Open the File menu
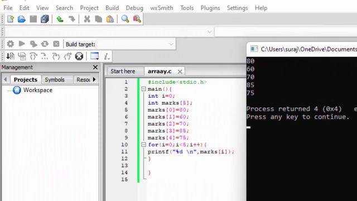Viewport: 357px width, 201px height. click(x=8, y=8)
